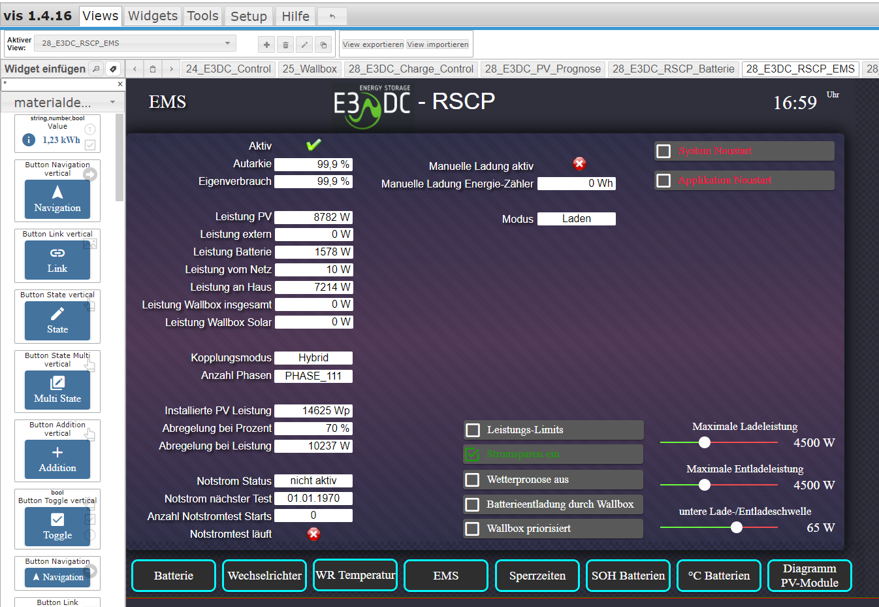Click the Sperrzeiten button
The height and width of the screenshot is (607, 879).
[537, 576]
